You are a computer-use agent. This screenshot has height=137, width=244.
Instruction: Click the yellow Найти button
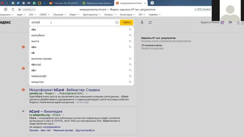click(127, 22)
